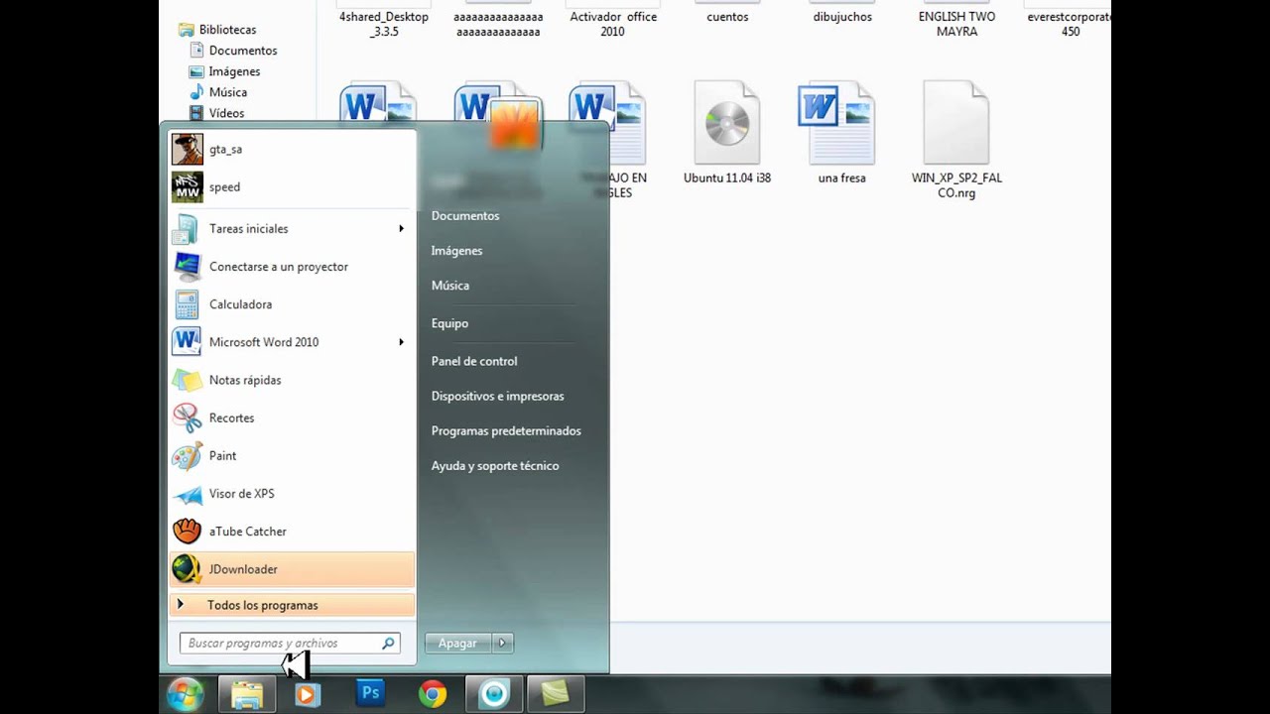This screenshot has width=1270, height=714.
Task: Launch Visor de XPS icon
Action: 187,494
